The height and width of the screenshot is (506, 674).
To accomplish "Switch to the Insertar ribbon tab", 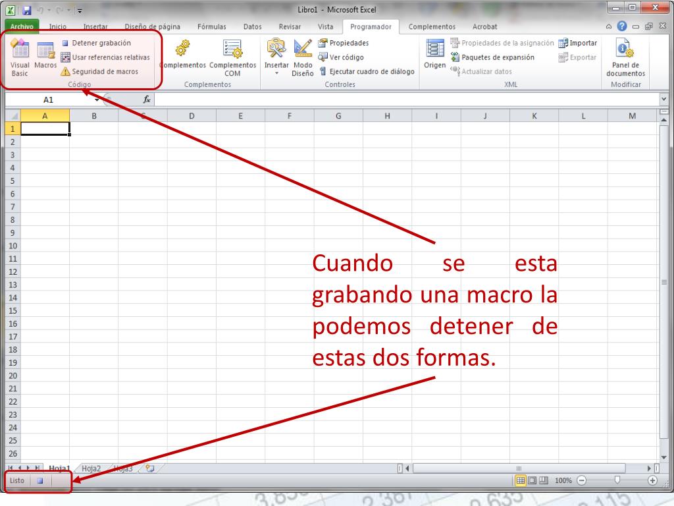I will pyautogui.click(x=95, y=26).
